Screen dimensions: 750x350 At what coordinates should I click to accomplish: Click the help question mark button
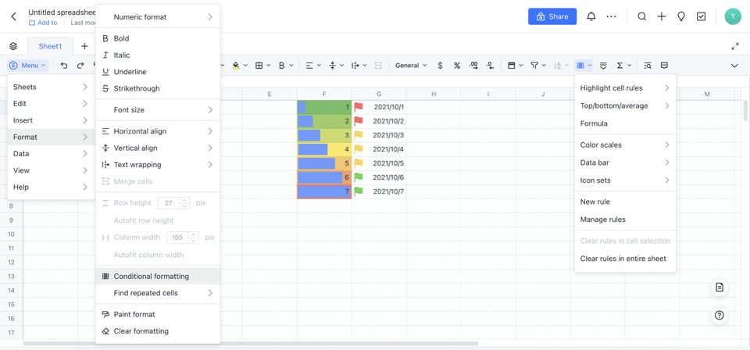[x=720, y=315]
